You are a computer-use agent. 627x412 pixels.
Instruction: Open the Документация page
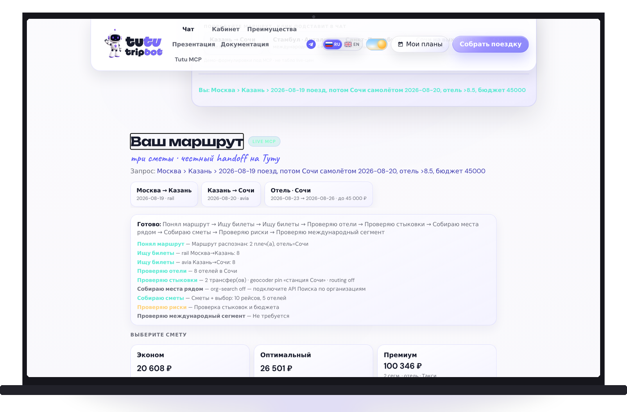coord(245,44)
